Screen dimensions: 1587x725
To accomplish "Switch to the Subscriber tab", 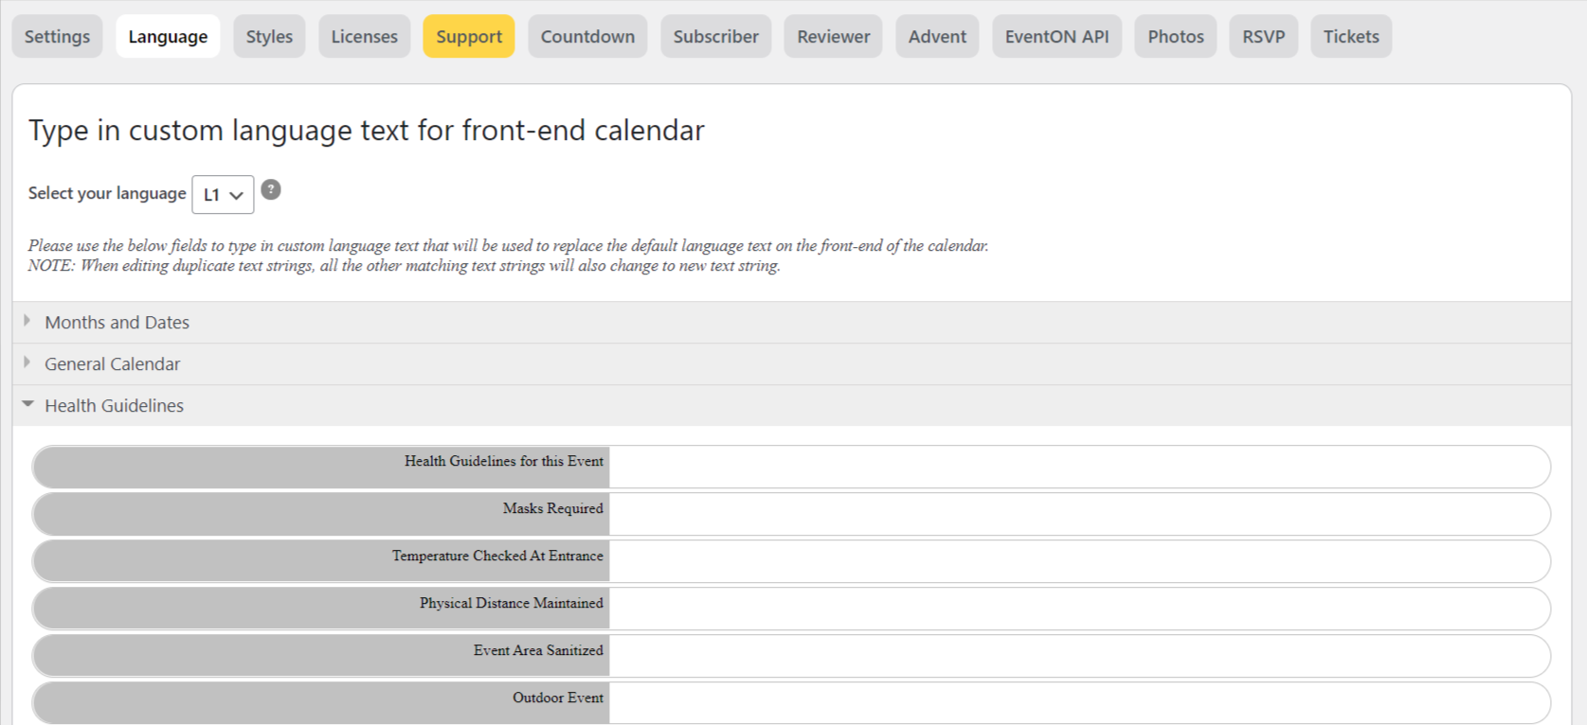I will (715, 36).
